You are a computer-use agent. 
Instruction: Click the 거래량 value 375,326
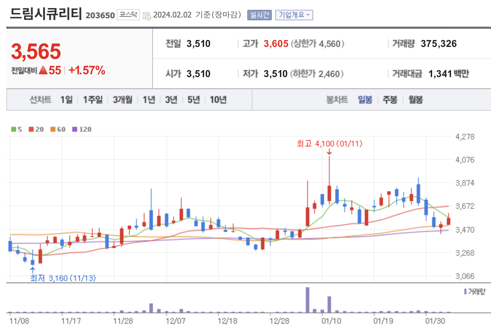click(439, 44)
